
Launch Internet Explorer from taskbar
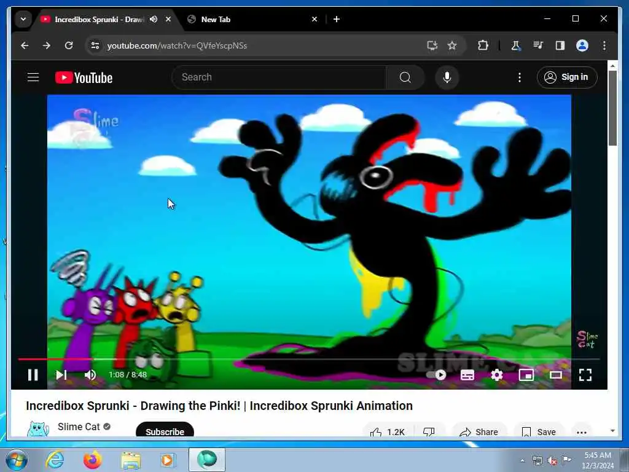pyautogui.click(x=55, y=460)
